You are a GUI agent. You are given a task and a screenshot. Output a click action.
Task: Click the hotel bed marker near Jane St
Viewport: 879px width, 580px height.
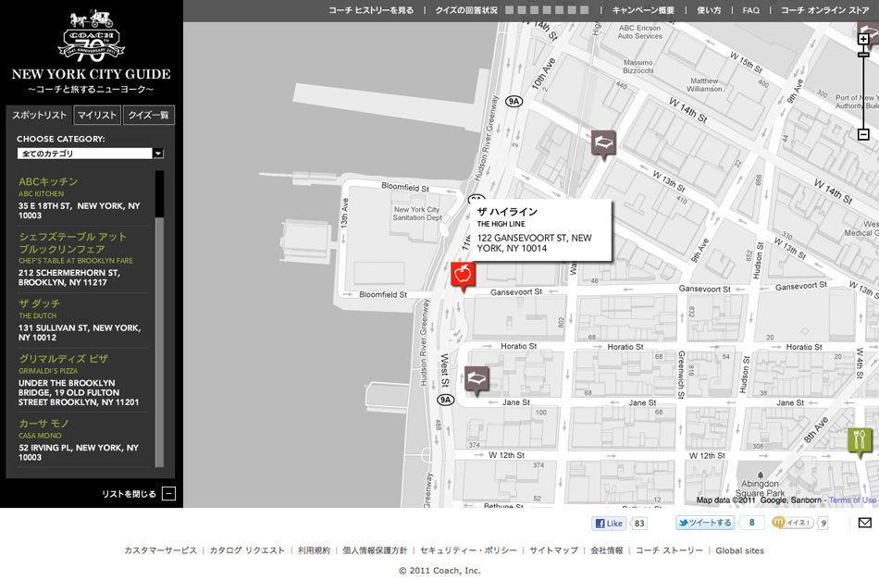coord(477,380)
